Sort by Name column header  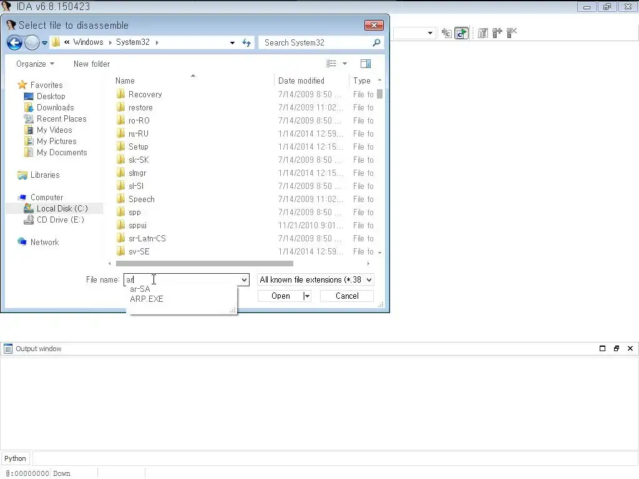point(125,80)
